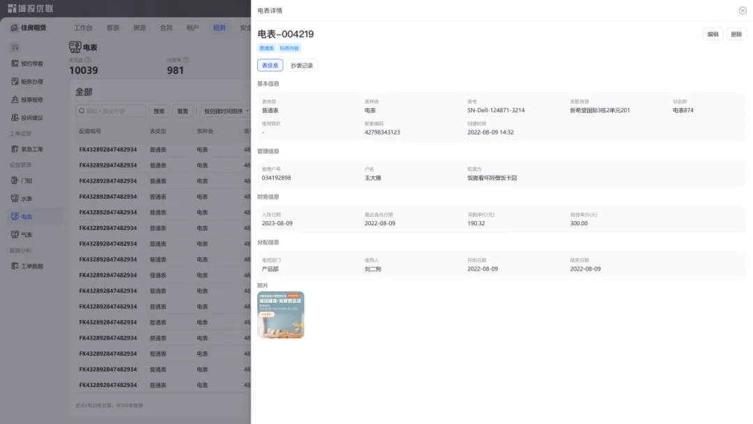Open 预约带看 in the sidebar
Image resolution: width=753 pixels, height=424 pixels.
(x=31, y=63)
